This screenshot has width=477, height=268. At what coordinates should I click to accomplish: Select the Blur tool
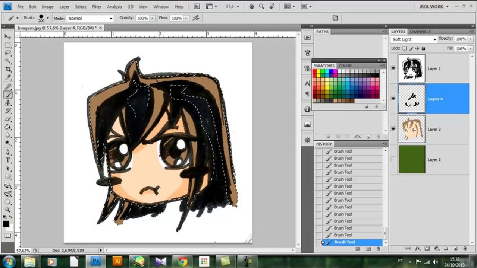[7, 135]
